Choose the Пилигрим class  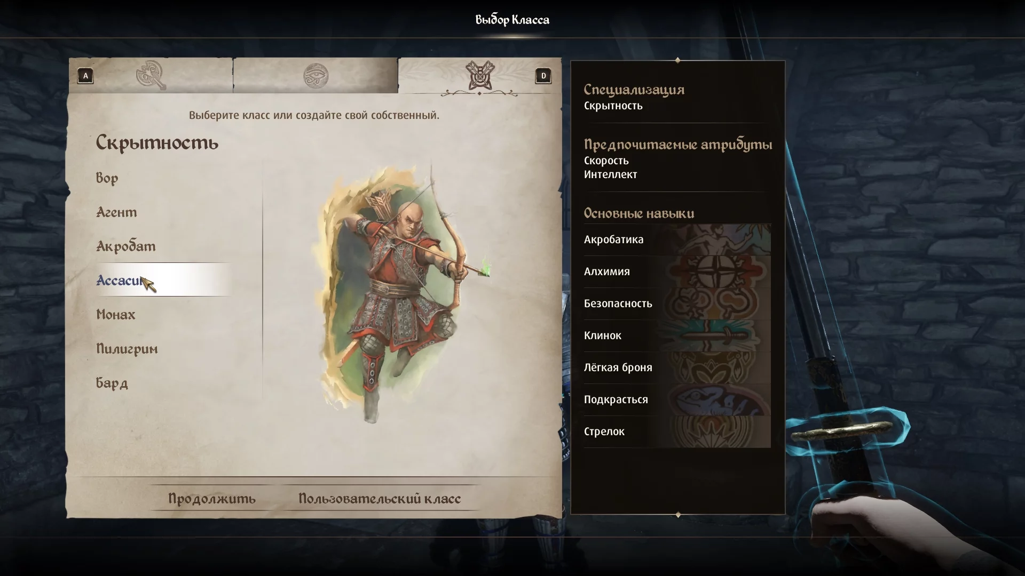point(127,349)
